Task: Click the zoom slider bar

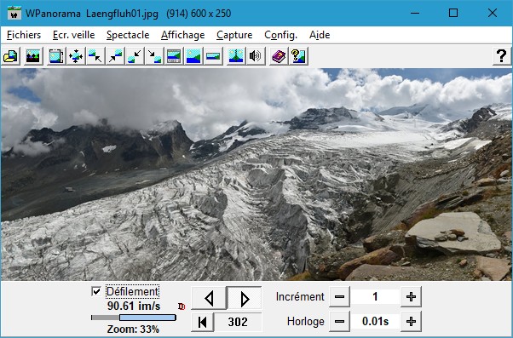Action: 134,318
